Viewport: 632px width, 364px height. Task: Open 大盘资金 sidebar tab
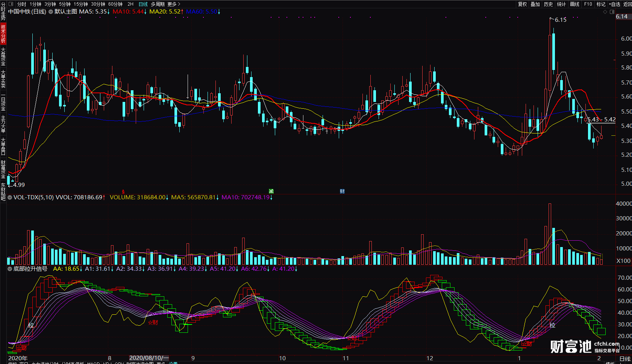[x=3, y=56]
